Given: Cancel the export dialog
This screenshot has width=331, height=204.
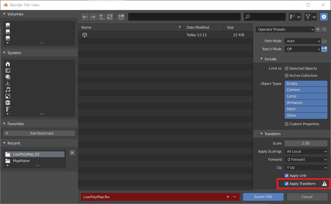Looking at the screenshot, I should 307,197.
